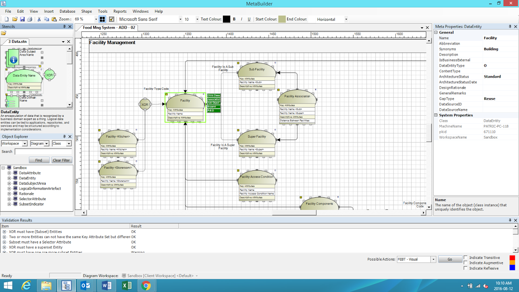Image resolution: width=519 pixels, height=292 pixels.
Task: Open Internet Explorer from the taskbar
Action: point(27,285)
